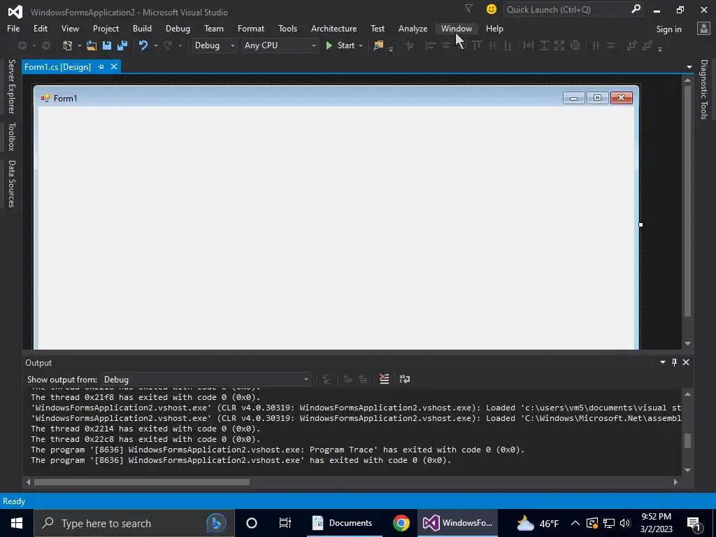
Task: Click the feedback smiley face icon
Action: (x=492, y=9)
